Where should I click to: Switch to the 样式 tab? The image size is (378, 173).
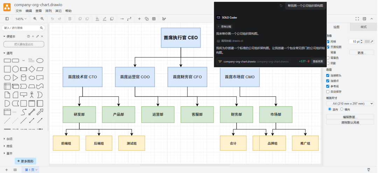[364, 27]
